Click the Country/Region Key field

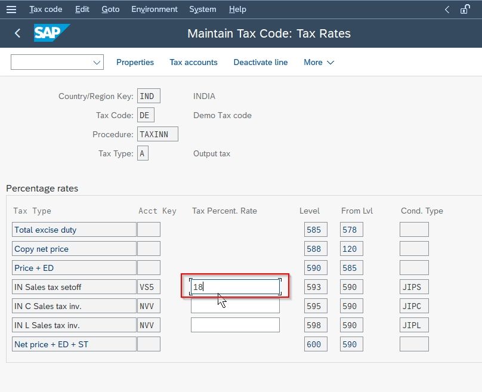pyautogui.click(x=149, y=96)
